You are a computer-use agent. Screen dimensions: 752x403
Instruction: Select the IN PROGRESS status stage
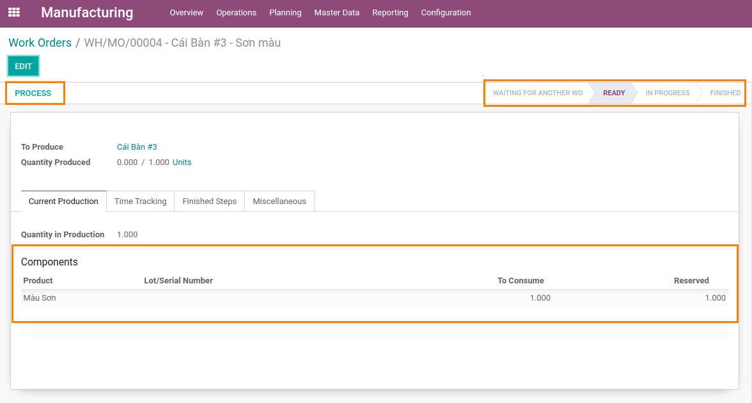pos(667,93)
